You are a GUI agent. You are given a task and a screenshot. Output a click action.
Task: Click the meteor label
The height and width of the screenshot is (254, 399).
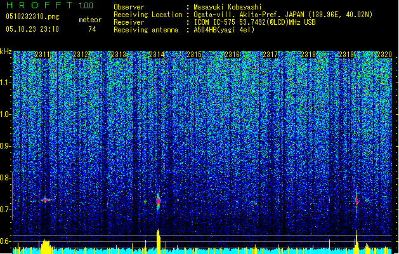90,20
